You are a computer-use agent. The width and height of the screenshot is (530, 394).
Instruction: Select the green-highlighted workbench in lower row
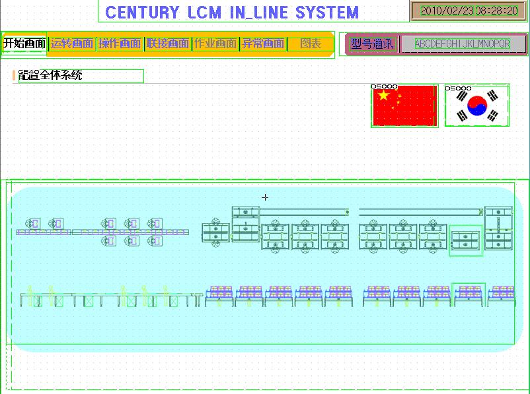(x=469, y=295)
